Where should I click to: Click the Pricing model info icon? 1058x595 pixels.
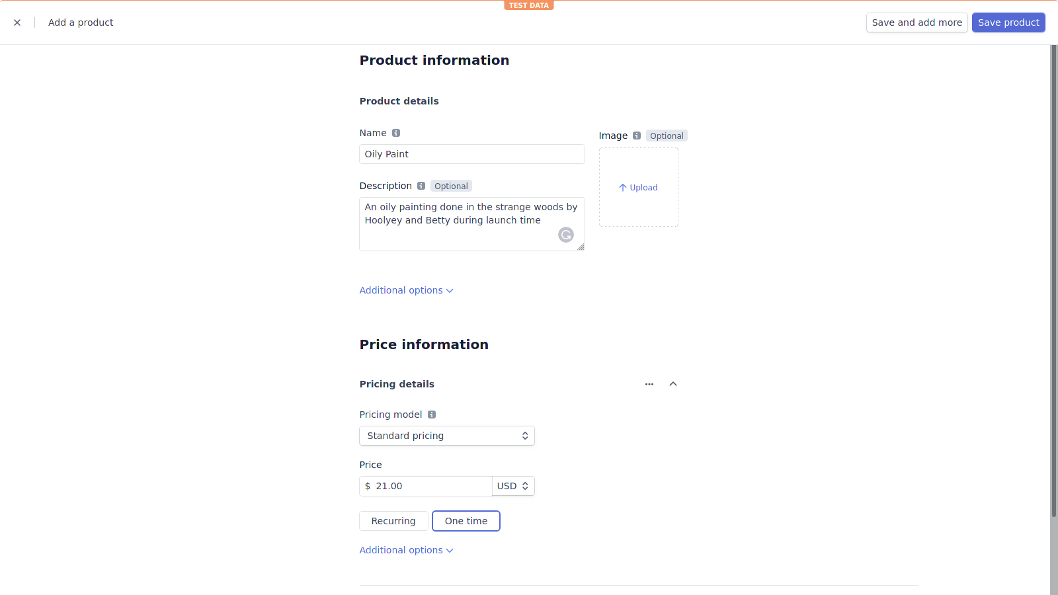(432, 415)
